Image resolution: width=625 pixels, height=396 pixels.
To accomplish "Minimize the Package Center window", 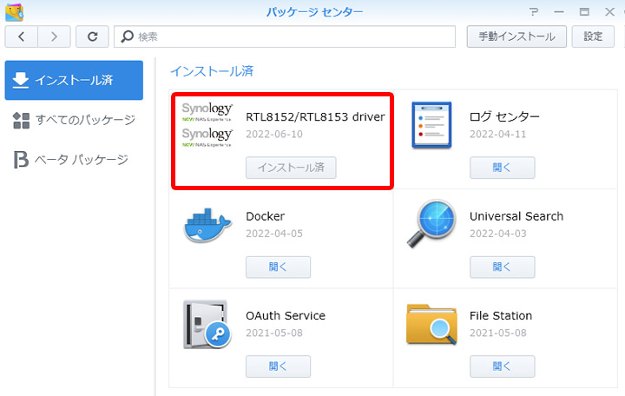I will click(559, 12).
